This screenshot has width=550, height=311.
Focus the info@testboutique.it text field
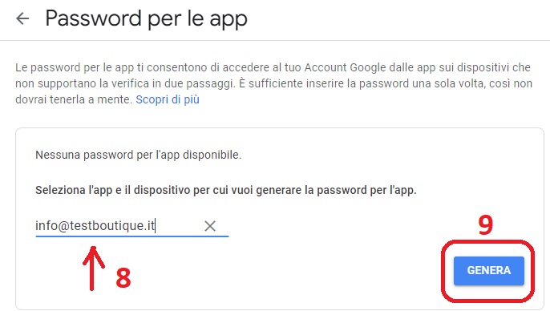tap(131, 226)
